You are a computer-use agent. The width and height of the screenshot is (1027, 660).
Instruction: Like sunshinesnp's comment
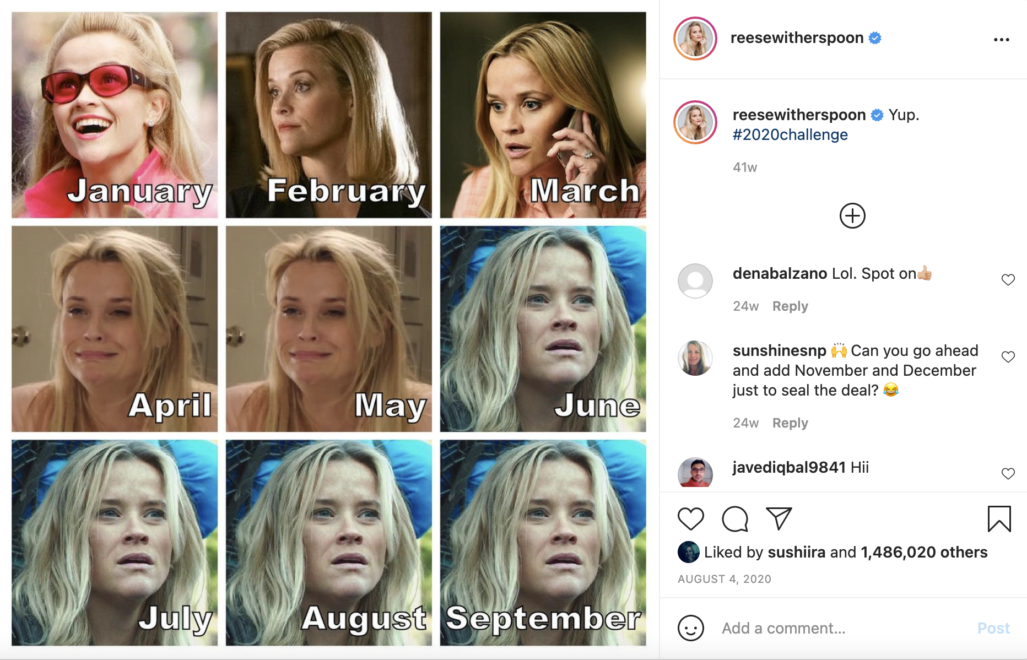point(1008,357)
